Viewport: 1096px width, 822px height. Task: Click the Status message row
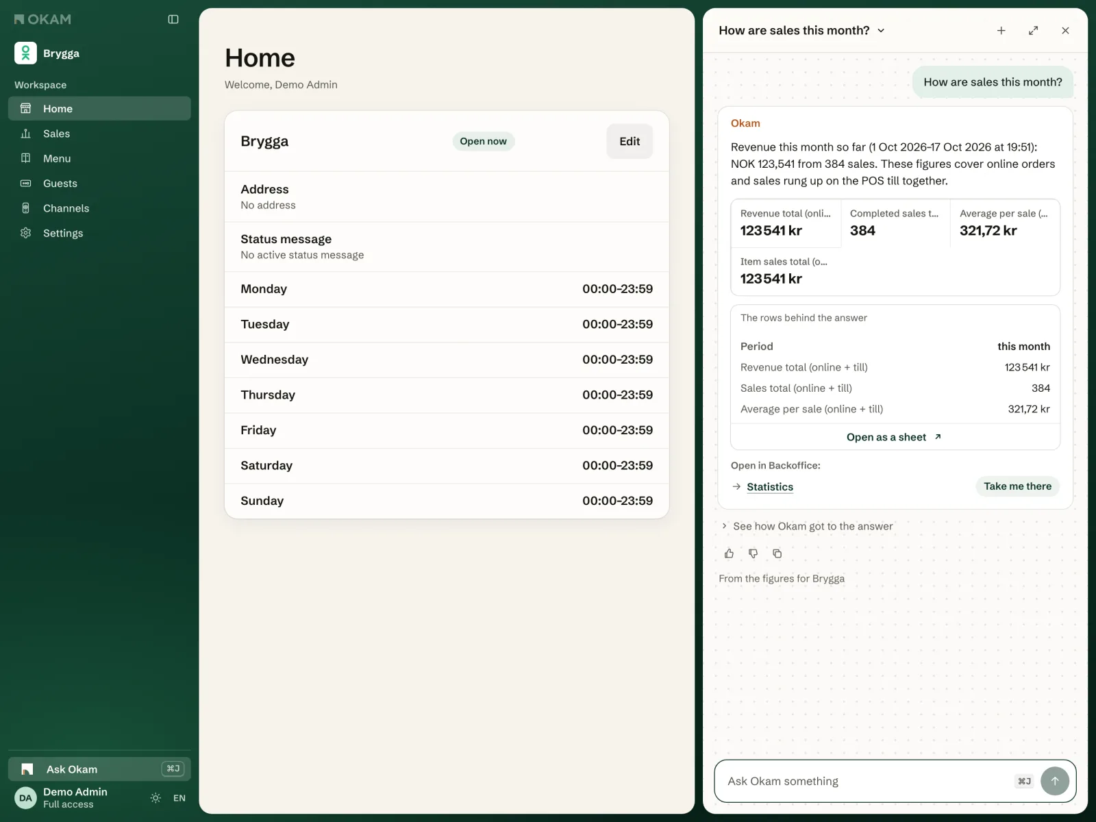447,247
